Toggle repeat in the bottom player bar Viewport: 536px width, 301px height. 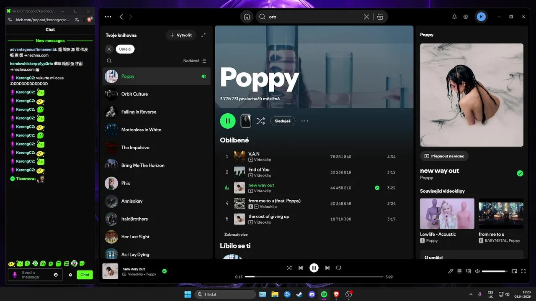pos(339,268)
